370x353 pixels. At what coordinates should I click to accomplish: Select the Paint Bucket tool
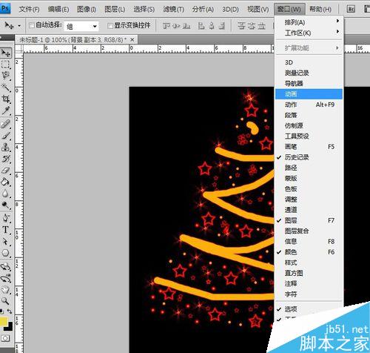[5, 182]
